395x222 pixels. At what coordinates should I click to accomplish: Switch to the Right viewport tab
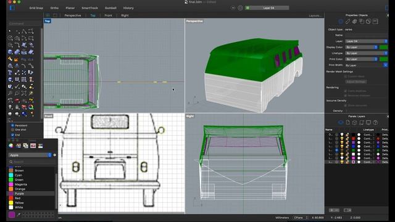coord(125,15)
